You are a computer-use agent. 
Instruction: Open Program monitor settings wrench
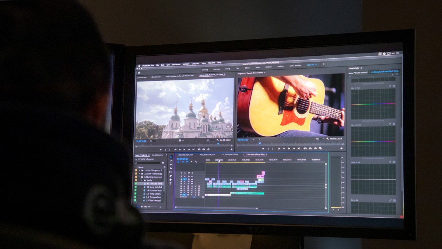tap(327, 139)
